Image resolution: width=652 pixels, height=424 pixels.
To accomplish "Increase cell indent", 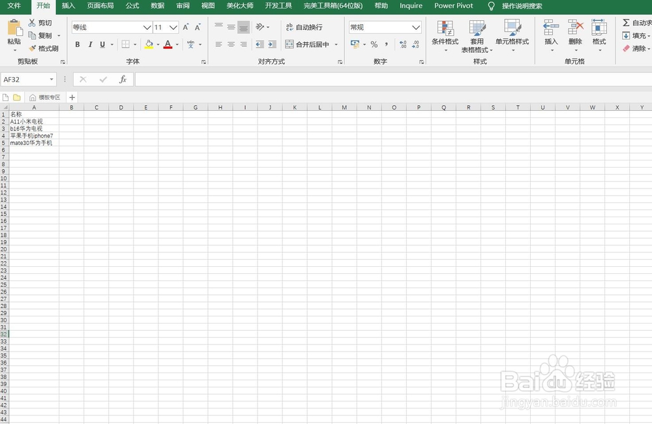I will tap(273, 44).
